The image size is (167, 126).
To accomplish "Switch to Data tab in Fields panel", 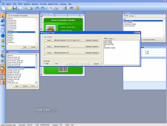I will tap(132, 16).
